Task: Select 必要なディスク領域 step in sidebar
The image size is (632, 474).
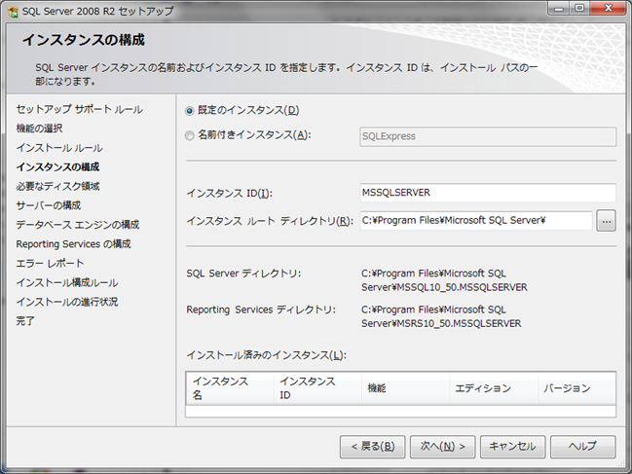Action: [57, 186]
